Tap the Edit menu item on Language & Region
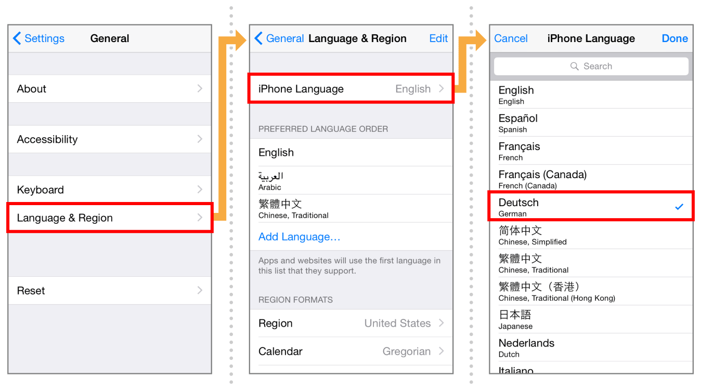This screenshot has width=701, height=390. pyautogui.click(x=438, y=38)
